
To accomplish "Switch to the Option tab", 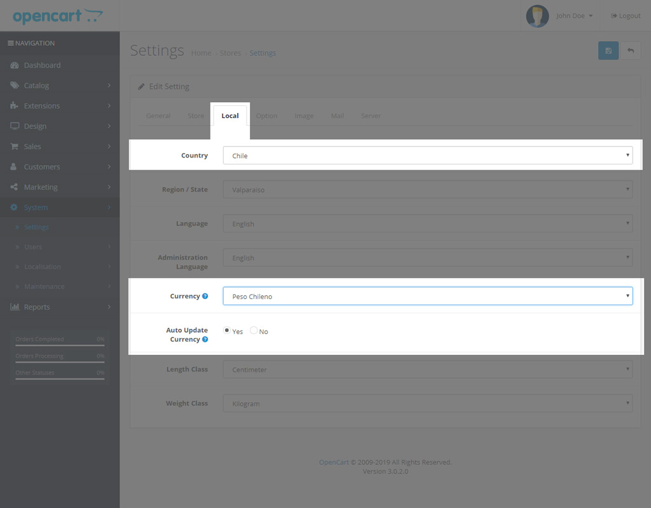I will click(266, 116).
